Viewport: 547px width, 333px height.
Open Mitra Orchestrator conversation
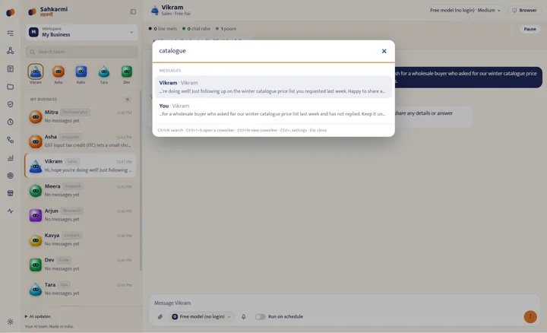81,116
